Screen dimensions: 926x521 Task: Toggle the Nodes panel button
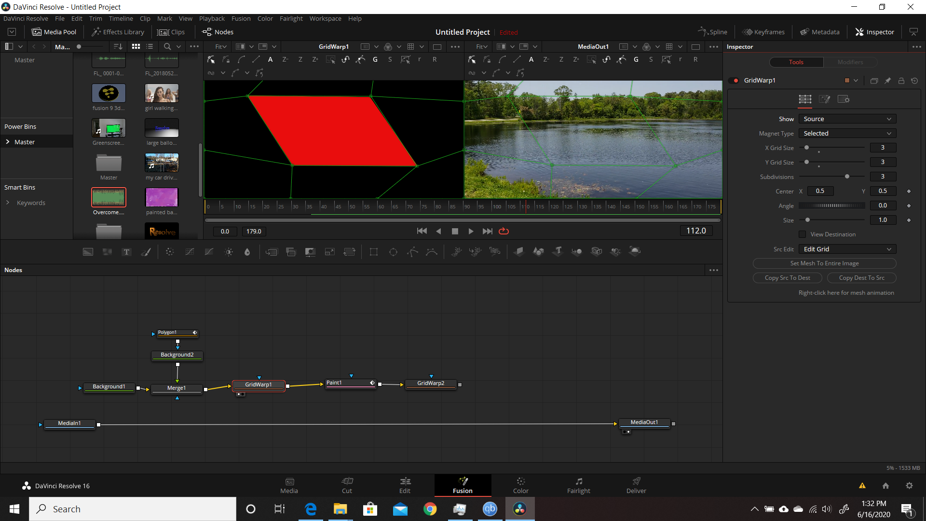[218, 32]
